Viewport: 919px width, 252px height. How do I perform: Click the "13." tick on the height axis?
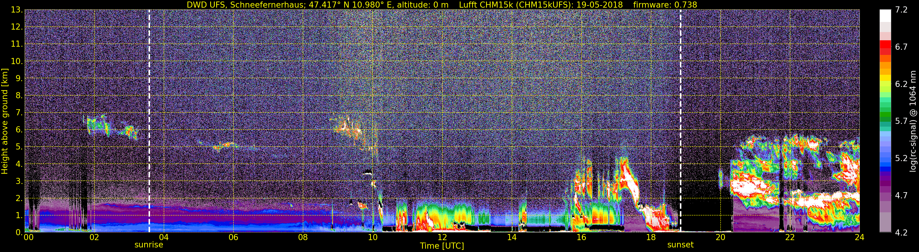(17, 10)
